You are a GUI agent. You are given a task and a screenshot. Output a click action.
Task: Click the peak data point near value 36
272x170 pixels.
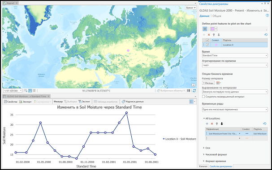click(x=126, y=112)
